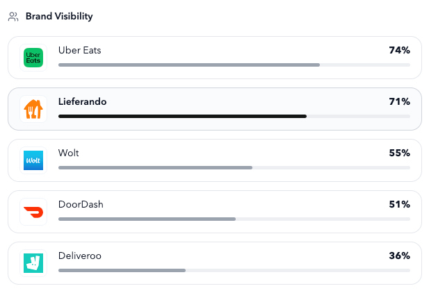Open the DoorDash brand label

81,204
